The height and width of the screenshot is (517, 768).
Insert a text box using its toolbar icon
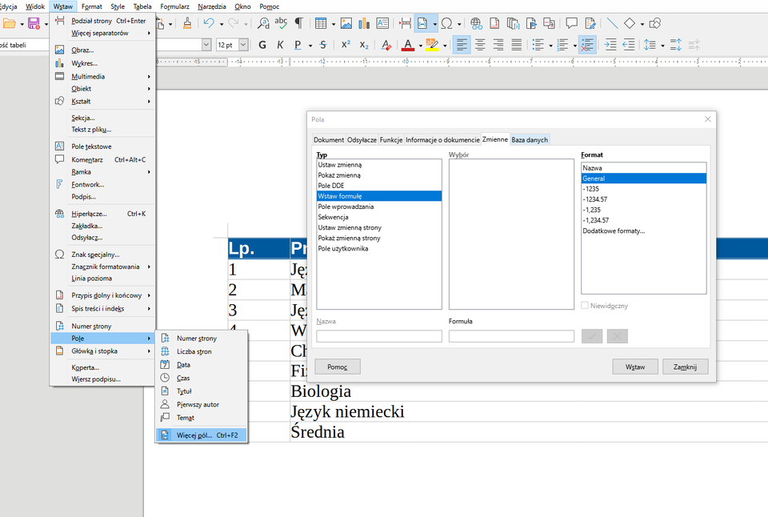[382, 22]
